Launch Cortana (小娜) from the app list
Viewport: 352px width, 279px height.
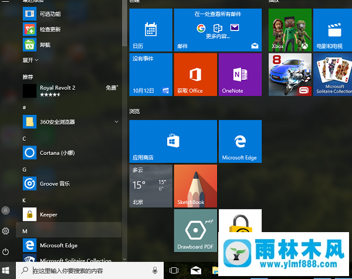tap(69, 153)
